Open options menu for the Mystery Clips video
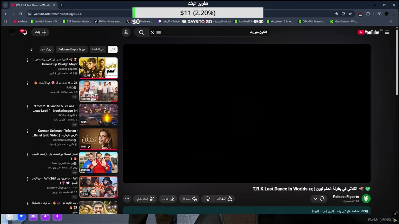 tap(28, 179)
